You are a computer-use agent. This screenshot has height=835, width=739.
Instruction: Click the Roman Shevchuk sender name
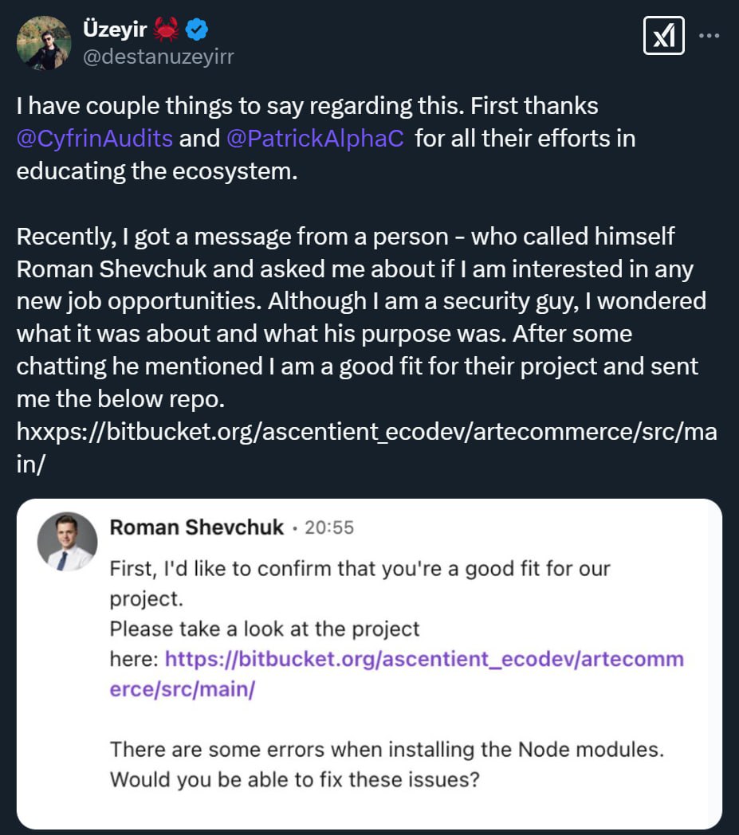click(196, 527)
